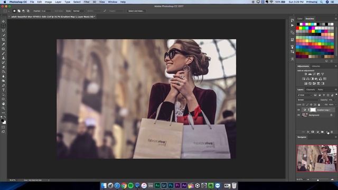Image resolution: width=338 pixels, height=190 pixels.
Task: Switch to the Paths tab
Action: 321,90
